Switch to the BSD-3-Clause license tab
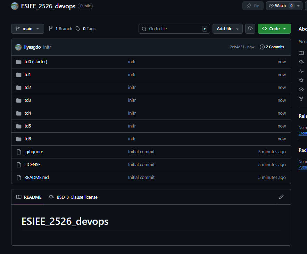 [x=73, y=197]
